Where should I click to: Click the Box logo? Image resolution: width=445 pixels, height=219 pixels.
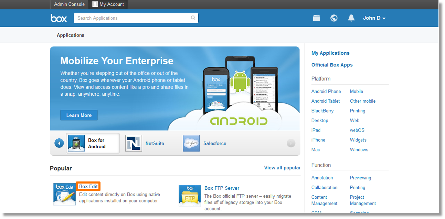pyautogui.click(x=59, y=18)
